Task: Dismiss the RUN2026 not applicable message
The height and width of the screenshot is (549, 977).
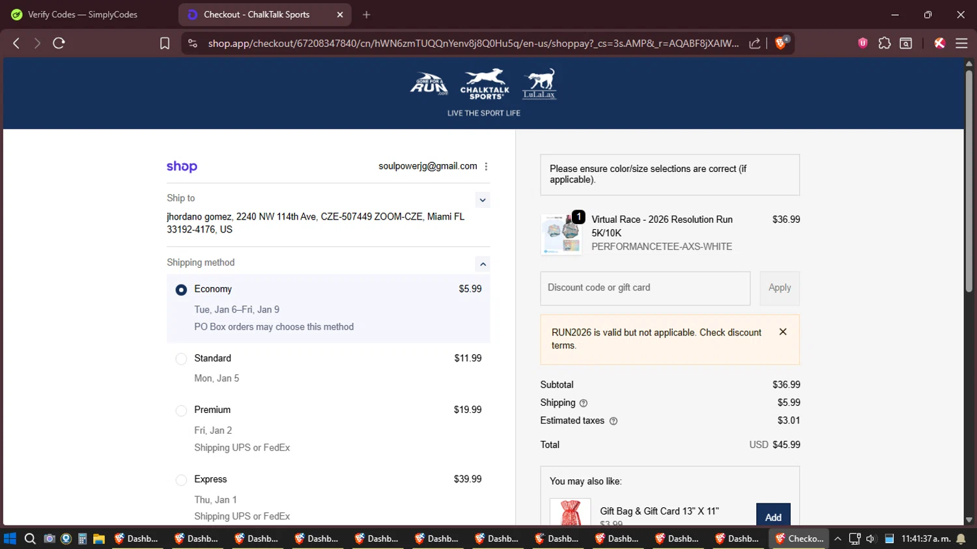Action: 783,332
